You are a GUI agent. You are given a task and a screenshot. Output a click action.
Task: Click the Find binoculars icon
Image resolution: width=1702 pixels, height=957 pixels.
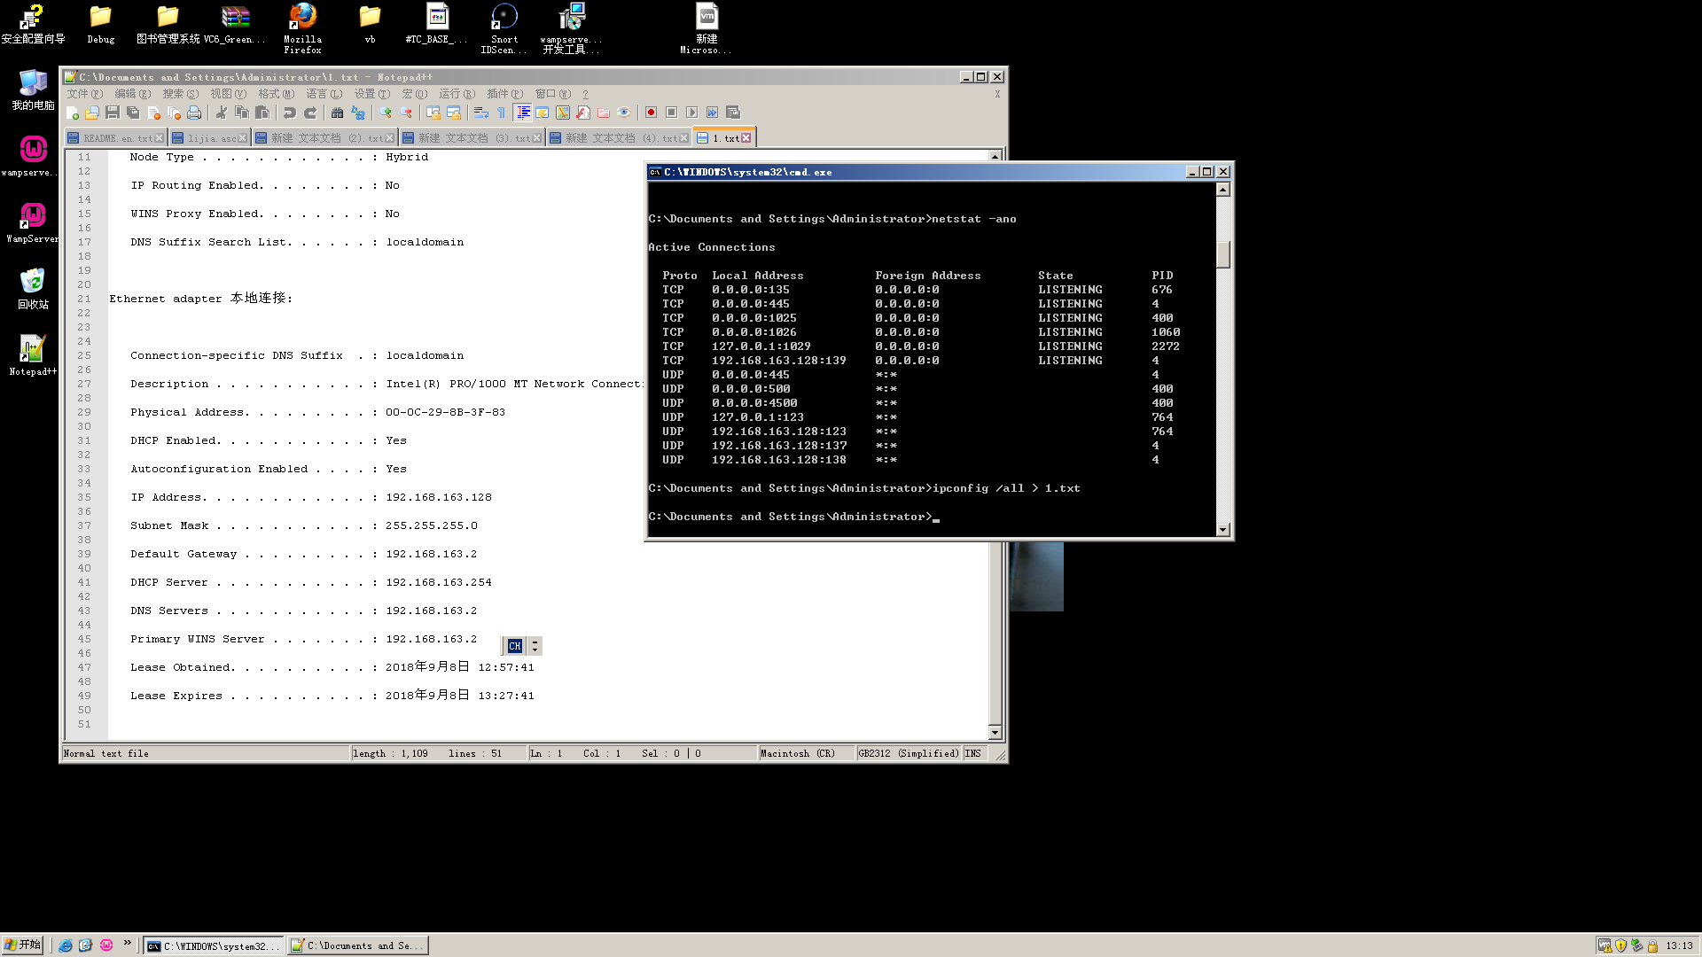337,113
